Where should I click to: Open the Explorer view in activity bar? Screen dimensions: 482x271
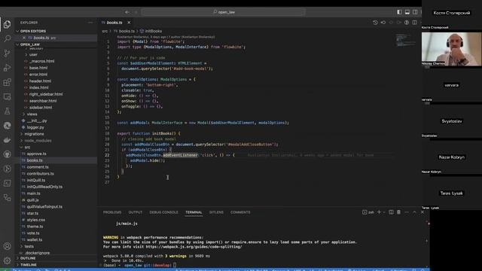point(7,24)
